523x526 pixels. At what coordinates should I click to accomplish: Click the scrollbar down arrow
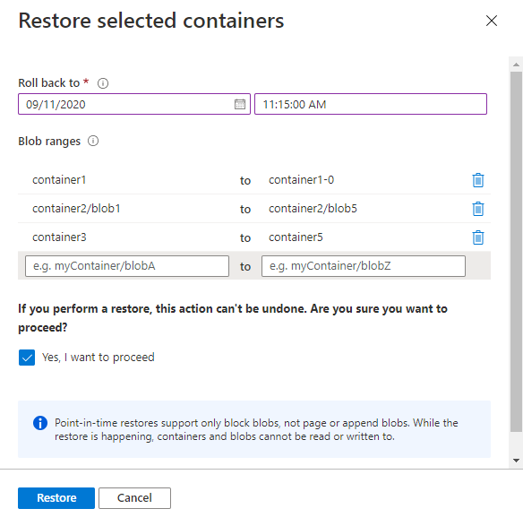pos(516,461)
